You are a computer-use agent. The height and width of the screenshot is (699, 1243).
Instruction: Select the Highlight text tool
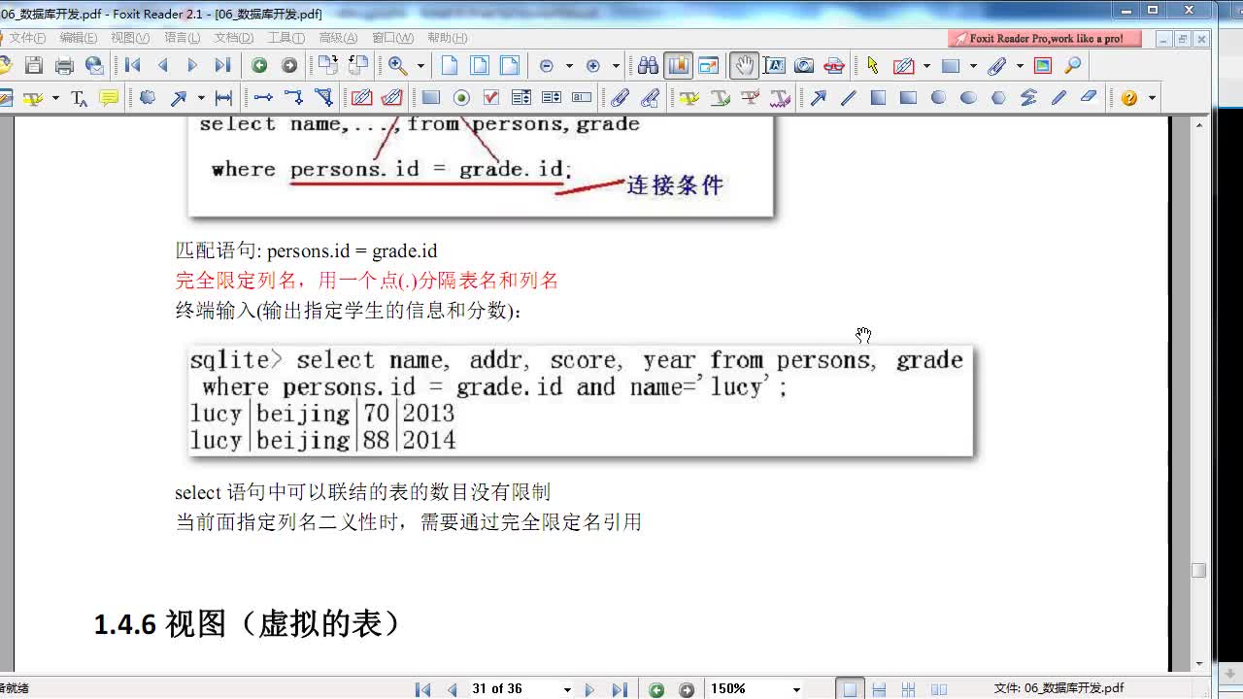click(689, 98)
